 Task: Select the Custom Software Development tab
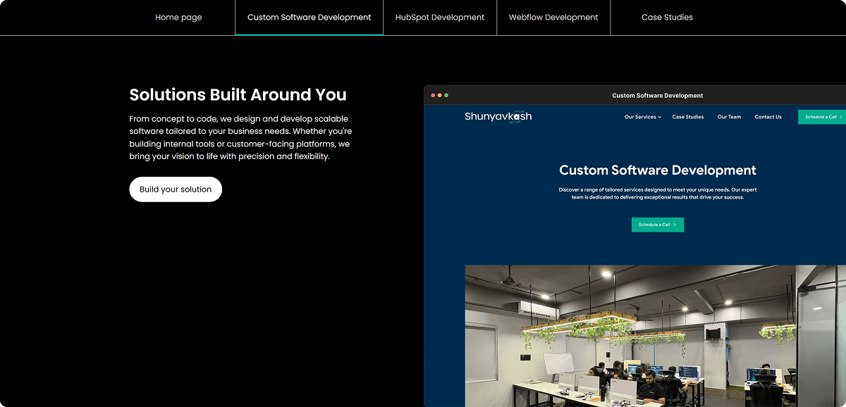click(x=309, y=18)
